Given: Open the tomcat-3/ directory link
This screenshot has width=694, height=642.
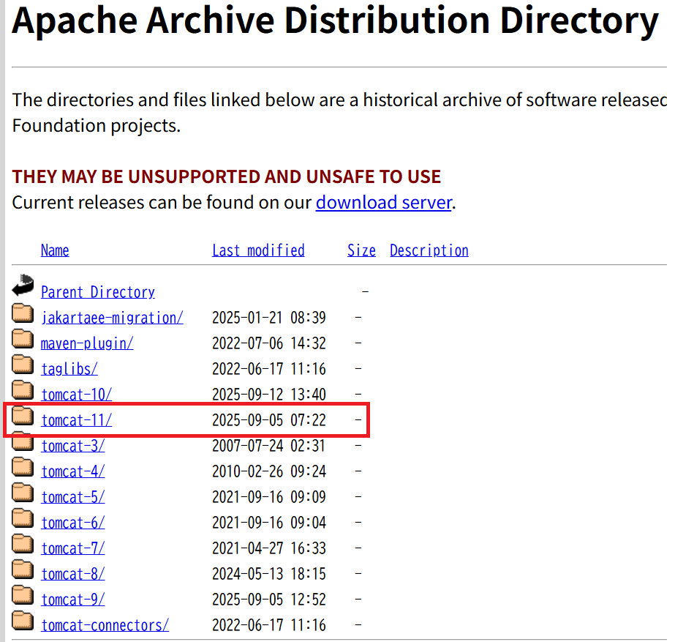Looking at the screenshot, I should [x=72, y=446].
